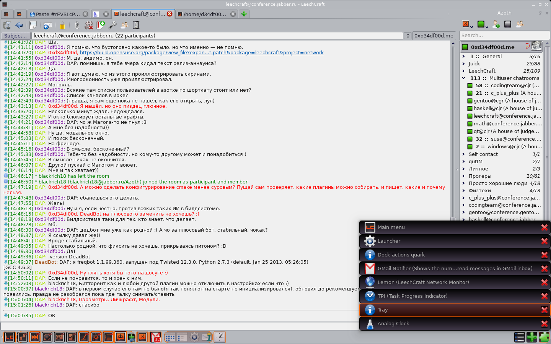The height and width of the screenshot is (344, 551).
Task: Click the hourglass history icon in chat toolbar
Action: (7, 25)
